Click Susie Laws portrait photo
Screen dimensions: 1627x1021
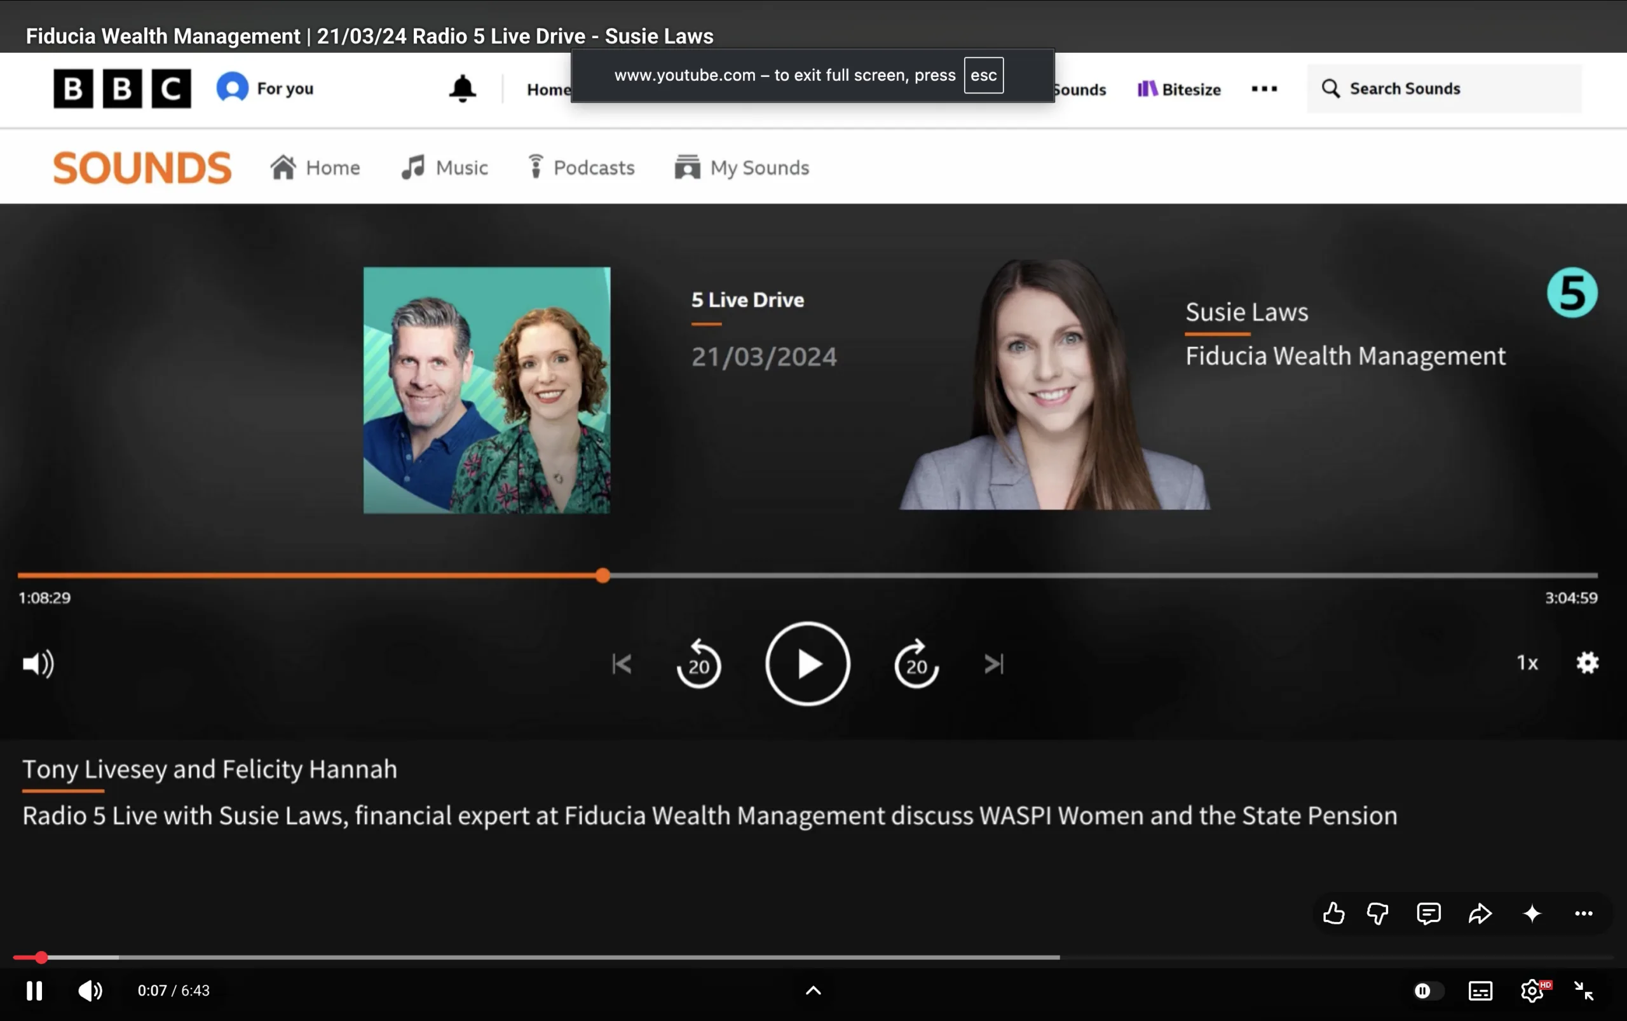[1054, 385]
